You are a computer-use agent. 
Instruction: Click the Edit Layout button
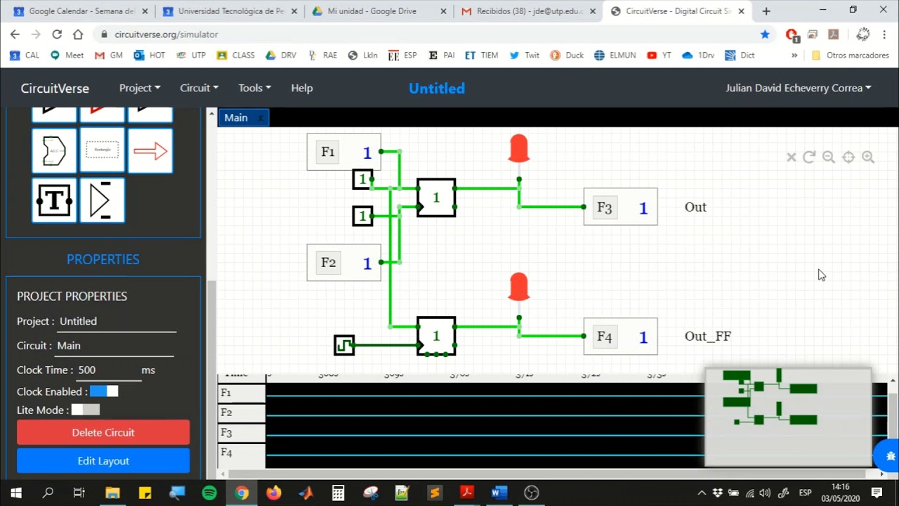click(x=103, y=461)
